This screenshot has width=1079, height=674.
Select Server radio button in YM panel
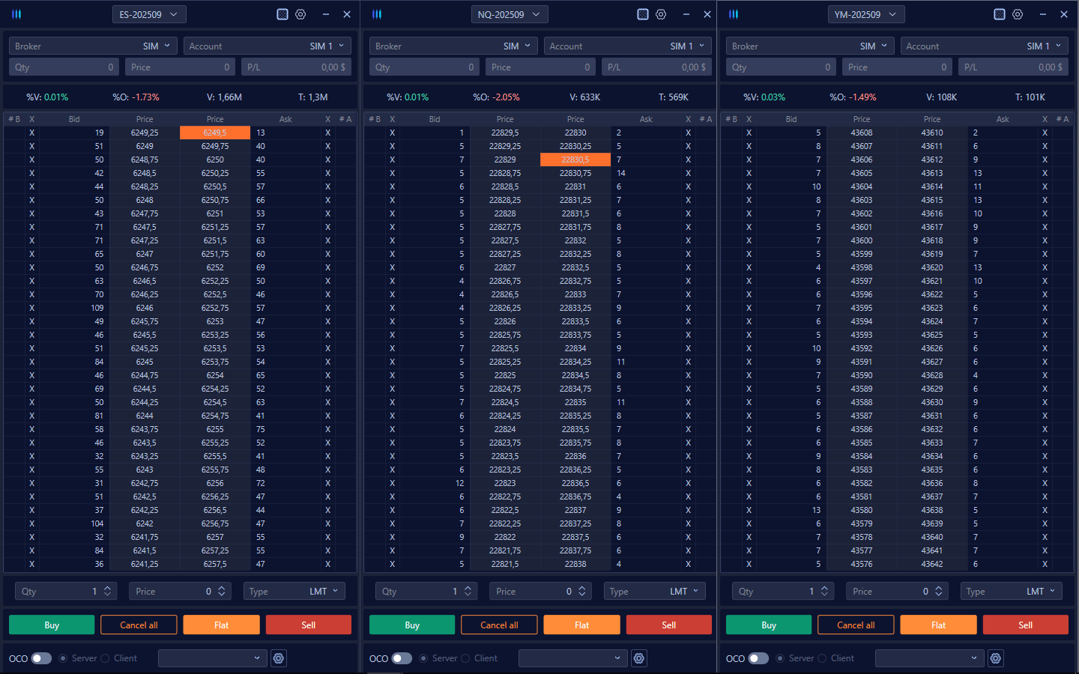pos(780,658)
